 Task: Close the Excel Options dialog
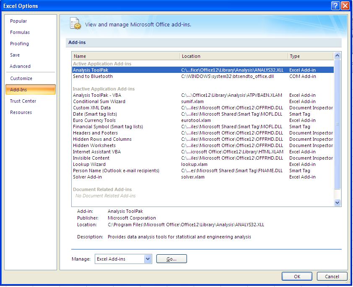[345, 5]
